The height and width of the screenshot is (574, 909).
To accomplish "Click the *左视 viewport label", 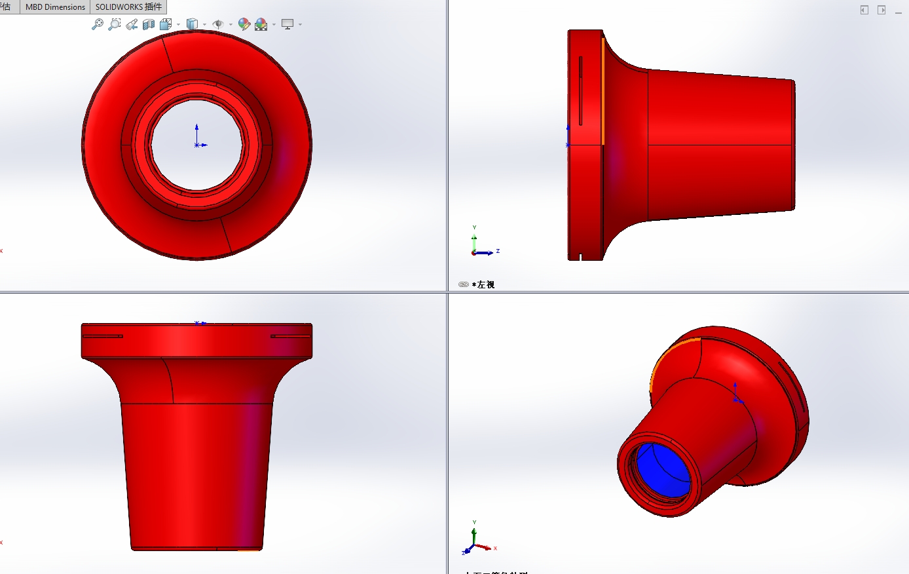I will (483, 284).
